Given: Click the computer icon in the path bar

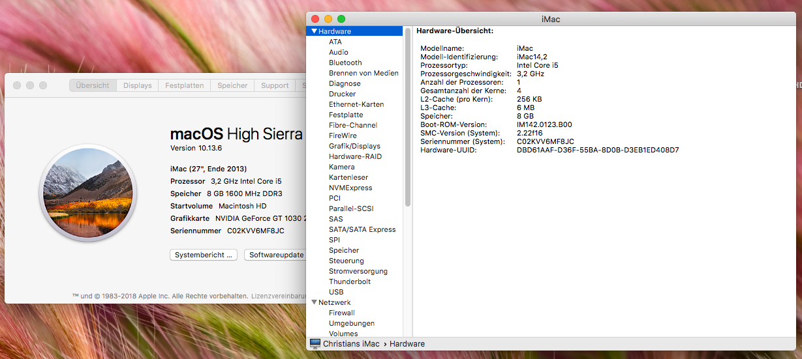Looking at the screenshot, I should tap(315, 343).
